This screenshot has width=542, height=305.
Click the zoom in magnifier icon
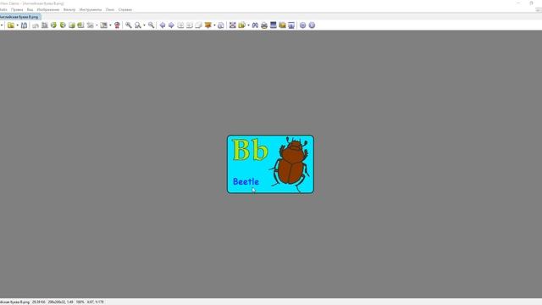pyautogui.click(x=129, y=25)
